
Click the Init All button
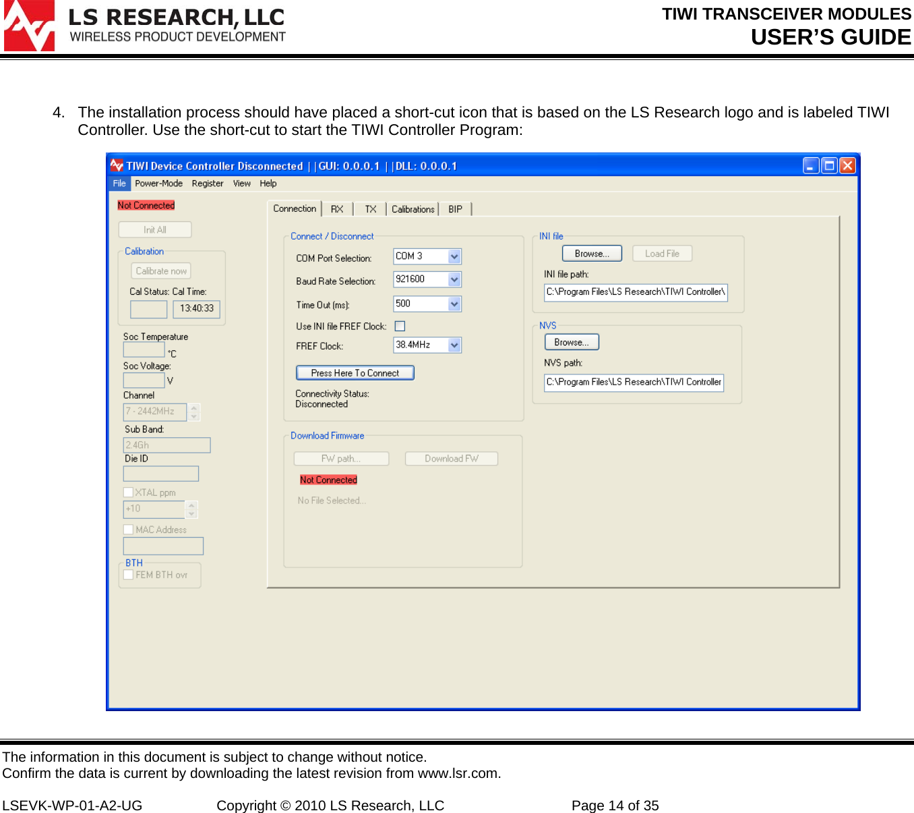155,230
